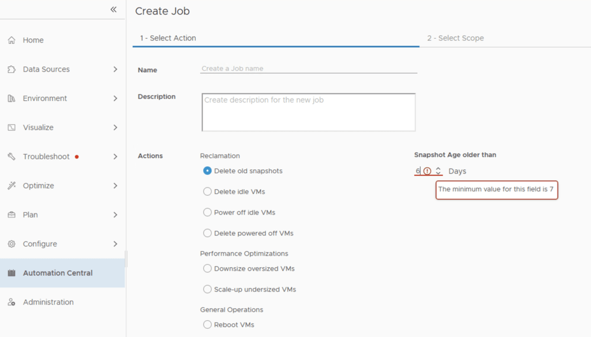Open Automation Central in the sidebar
Screen dimensions: 591x337
pyautogui.click(x=58, y=273)
